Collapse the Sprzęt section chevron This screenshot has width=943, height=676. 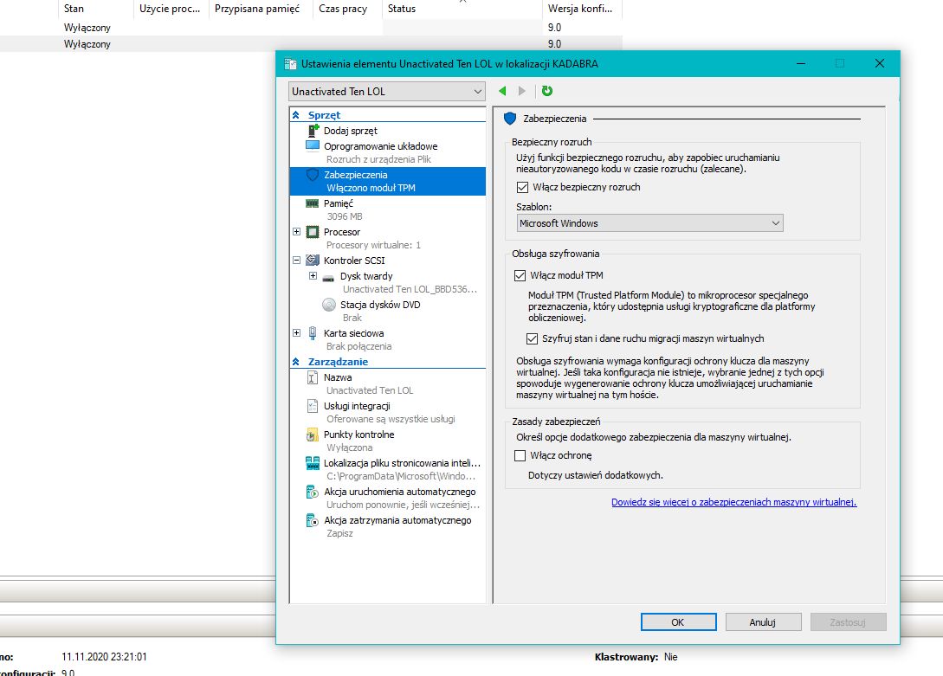click(x=296, y=115)
